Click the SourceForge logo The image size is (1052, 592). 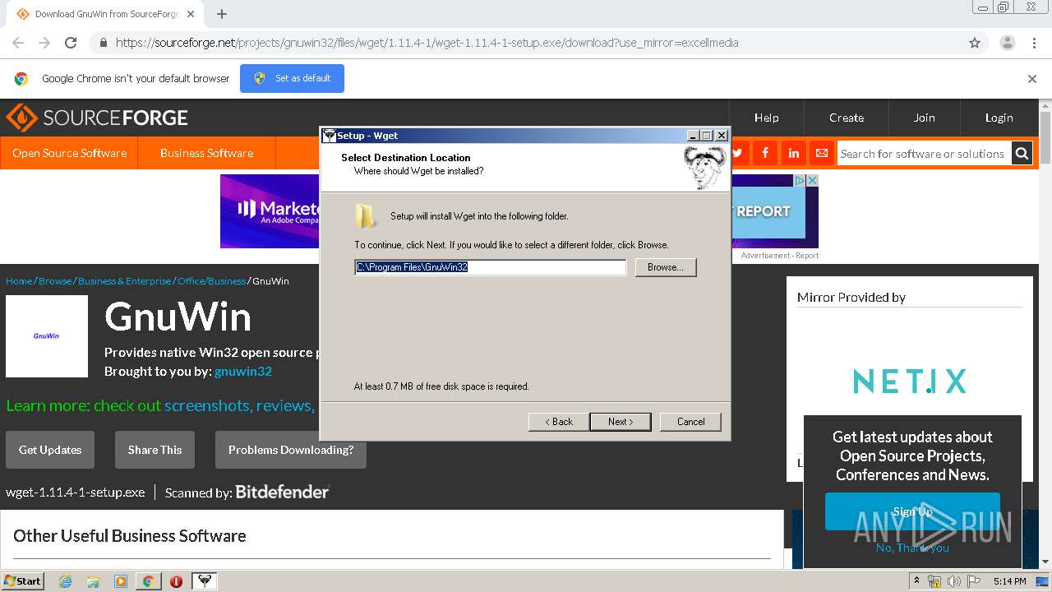click(x=97, y=118)
